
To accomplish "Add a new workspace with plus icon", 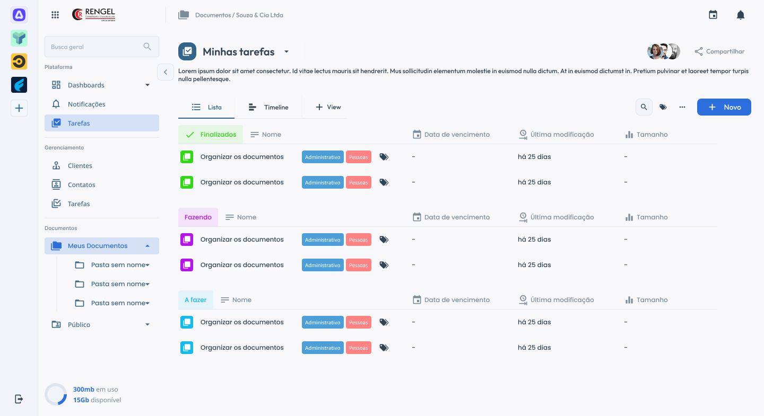I will pos(19,108).
